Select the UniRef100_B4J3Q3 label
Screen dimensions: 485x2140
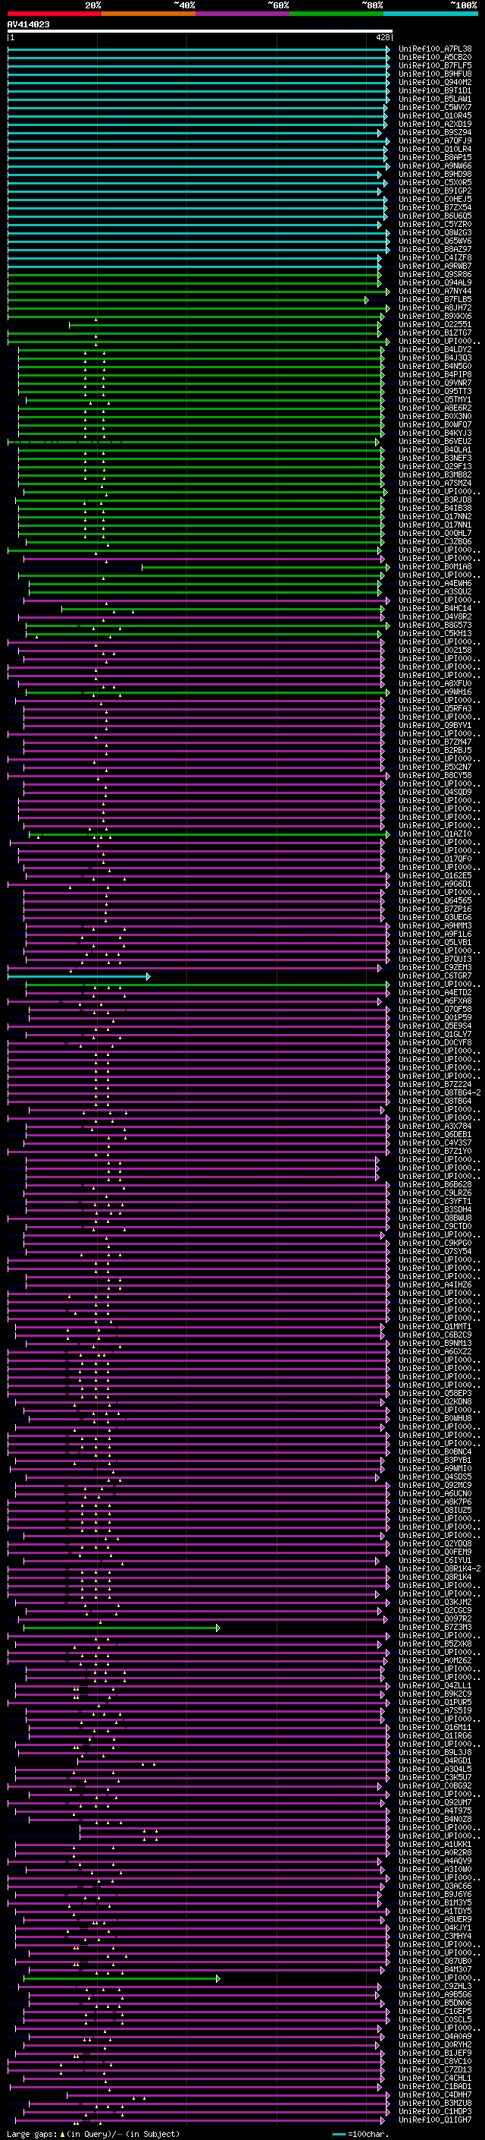(x=435, y=358)
